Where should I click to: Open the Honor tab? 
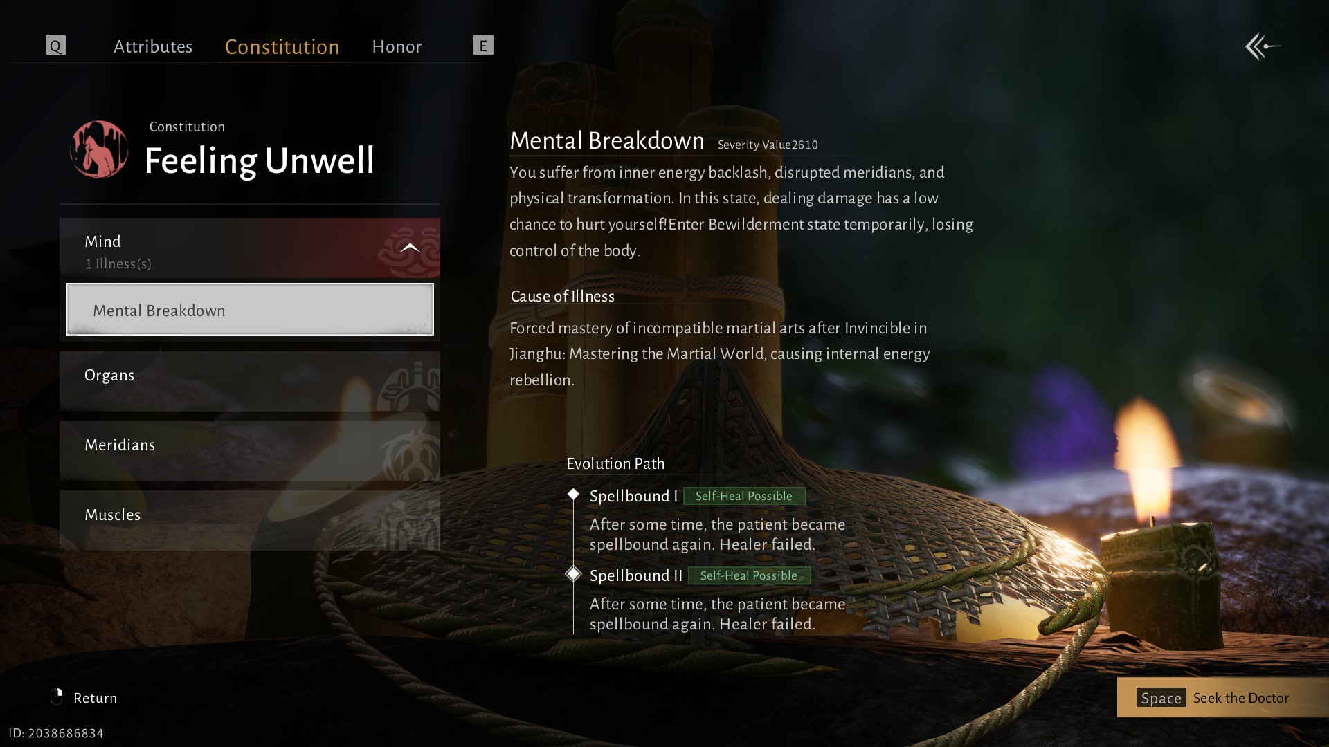[397, 46]
